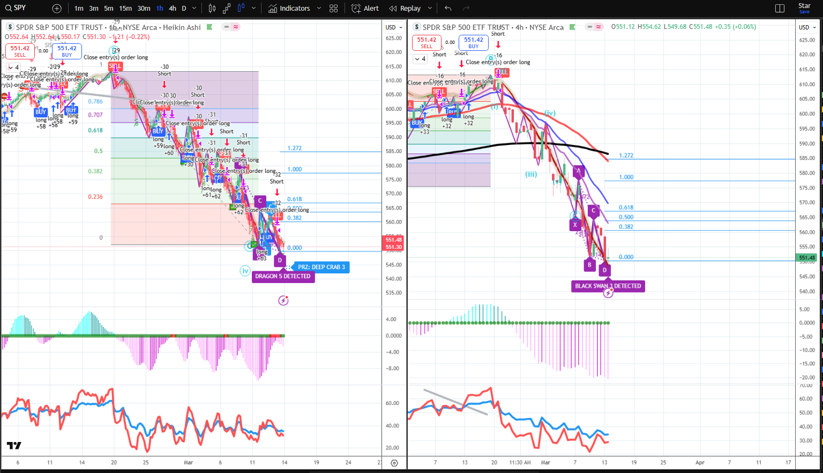The height and width of the screenshot is (473, 823).
Task: Select the BLACK SWAN 3 DETECTED label
Action: pos(608,286)
